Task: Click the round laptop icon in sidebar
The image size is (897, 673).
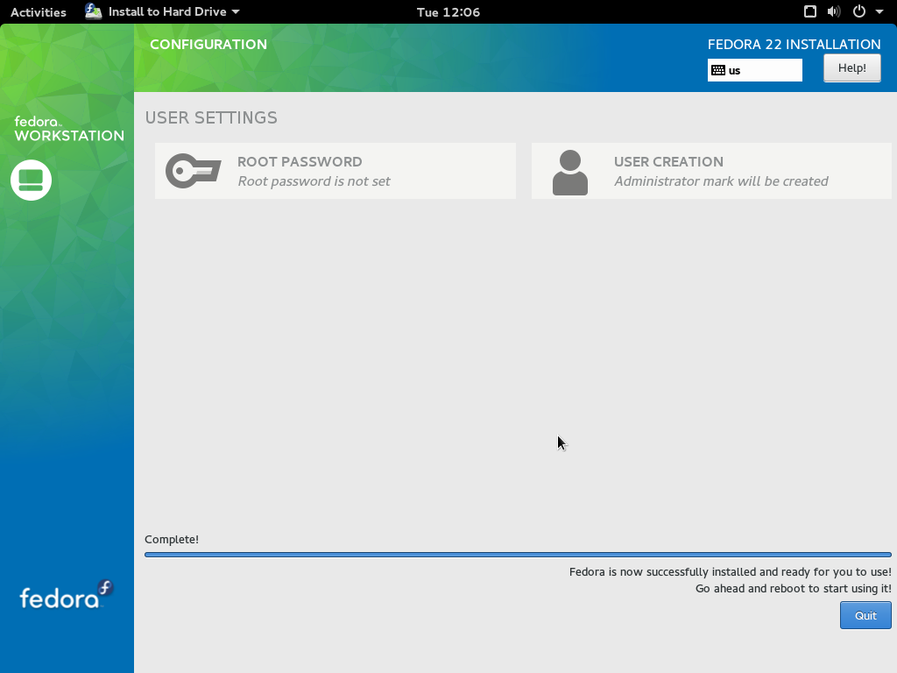Action: pyautogui.click(x=31, y=180)
